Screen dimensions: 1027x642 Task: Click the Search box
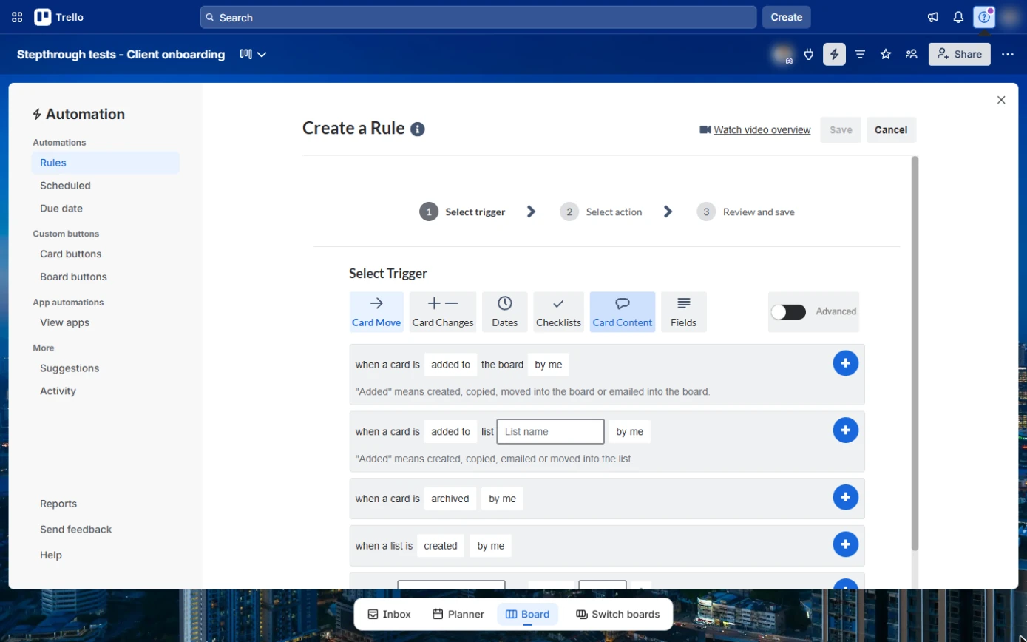(478, 17)
